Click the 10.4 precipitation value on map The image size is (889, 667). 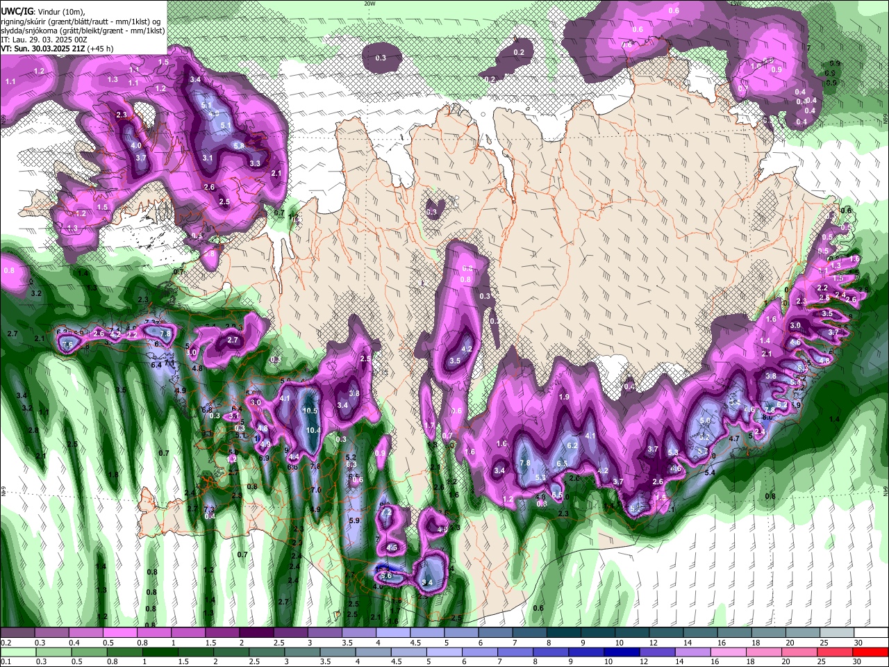(313, 431)
